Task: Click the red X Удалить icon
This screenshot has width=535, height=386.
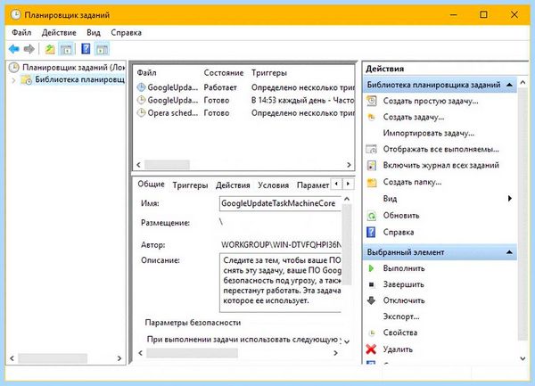Action: (x=371, y=349)
